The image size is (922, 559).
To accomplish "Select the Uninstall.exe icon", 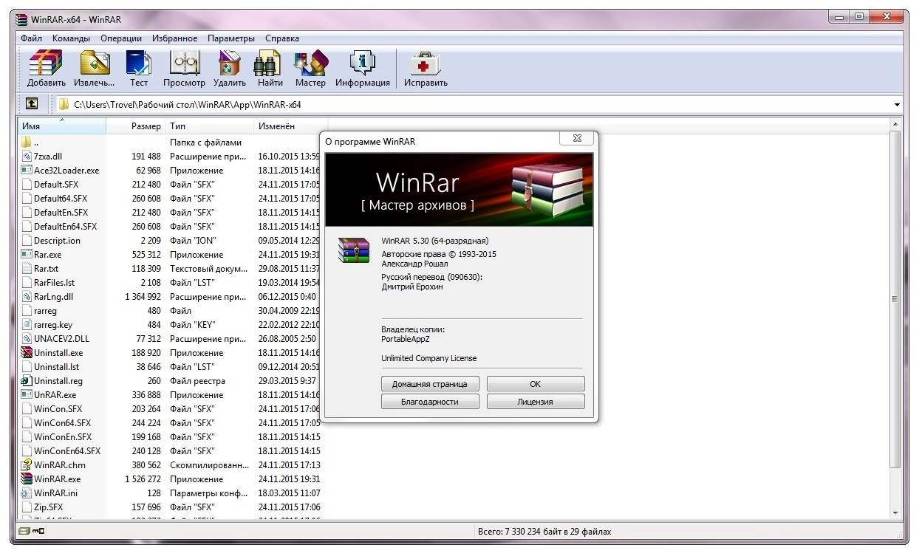I will (27, 353).
